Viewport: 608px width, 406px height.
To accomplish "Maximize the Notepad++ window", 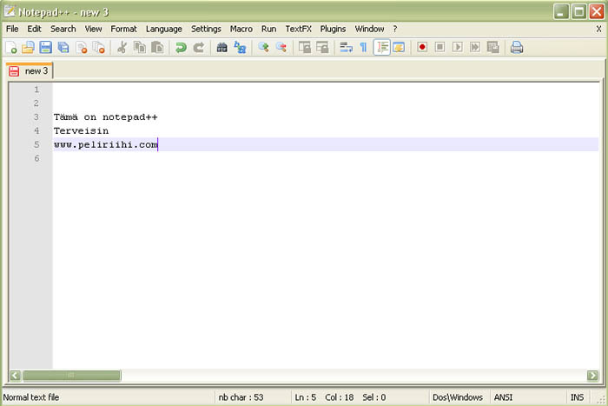I will (579, 11).
